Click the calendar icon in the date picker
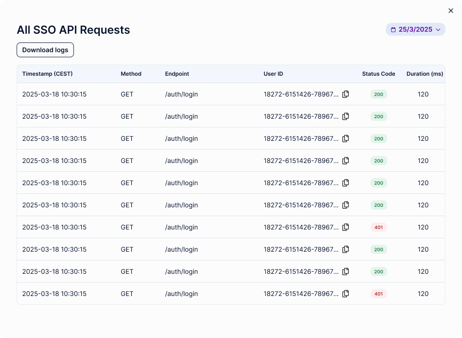 click(393, 30)
